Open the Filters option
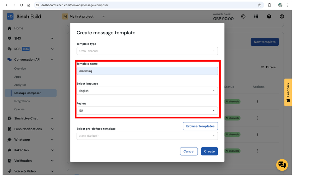 pyautogui.click(x=268, y=67)
